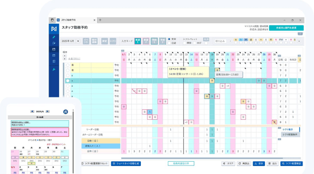Click シフト配置調整リセット button
This screenshot has height=174, width=314.
coord(95,164)
